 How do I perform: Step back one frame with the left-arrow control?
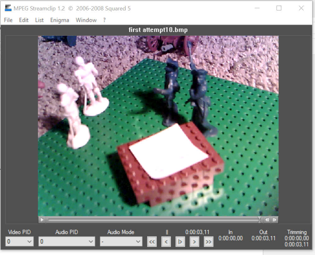tap(166, 241)
